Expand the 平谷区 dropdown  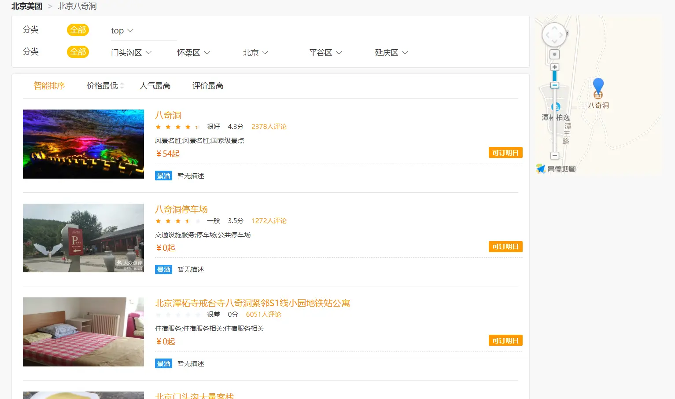point(325,53)
